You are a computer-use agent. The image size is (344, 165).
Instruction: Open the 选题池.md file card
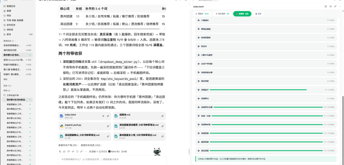click(x=140, y=116)
